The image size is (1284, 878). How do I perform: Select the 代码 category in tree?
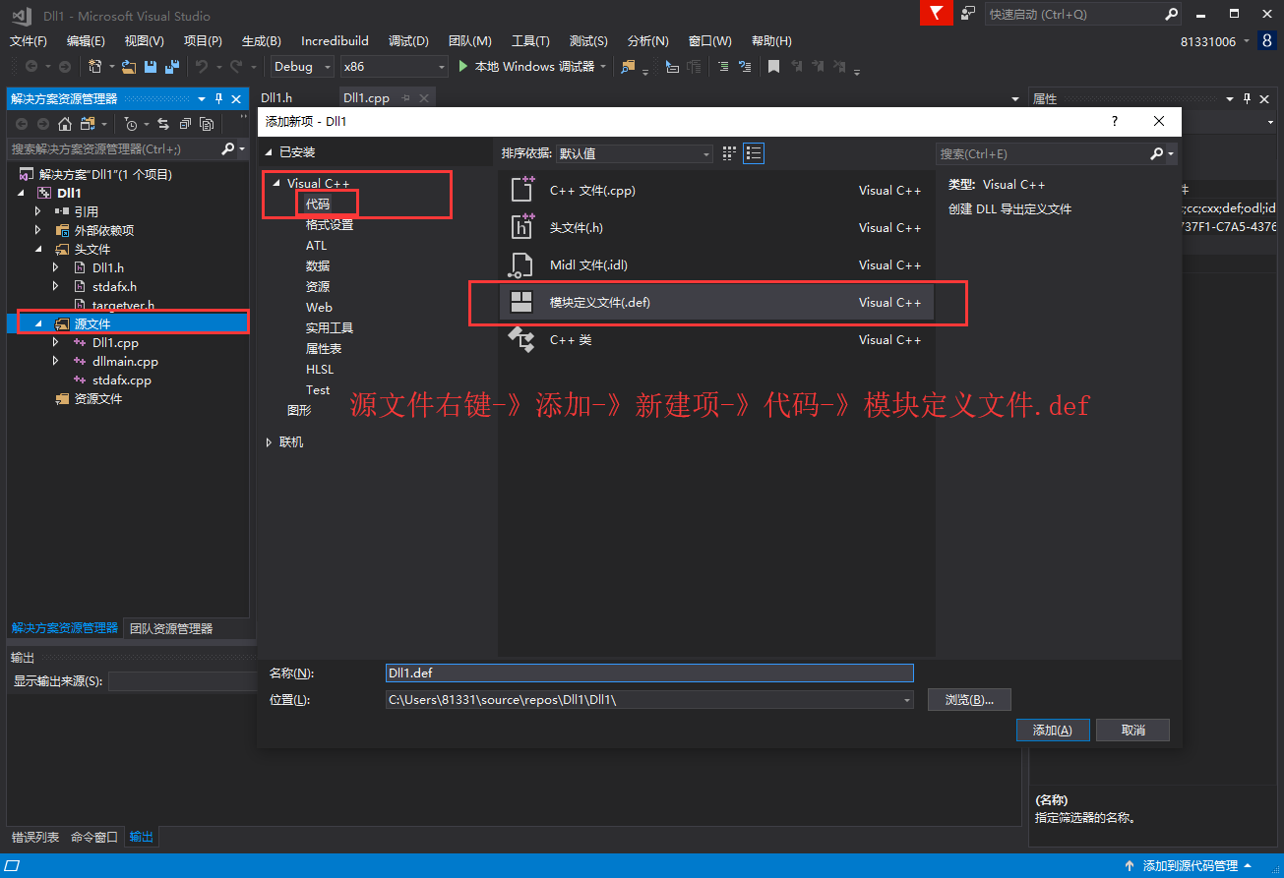[x=318, y=205]
